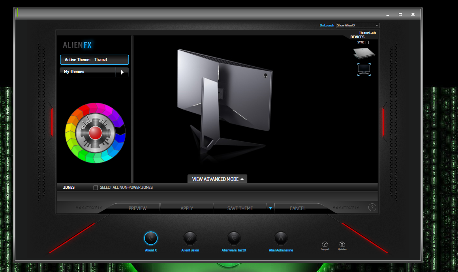Click the 'DEVICES' heading
Screen dimensions: 458x272
coord(357,37)
